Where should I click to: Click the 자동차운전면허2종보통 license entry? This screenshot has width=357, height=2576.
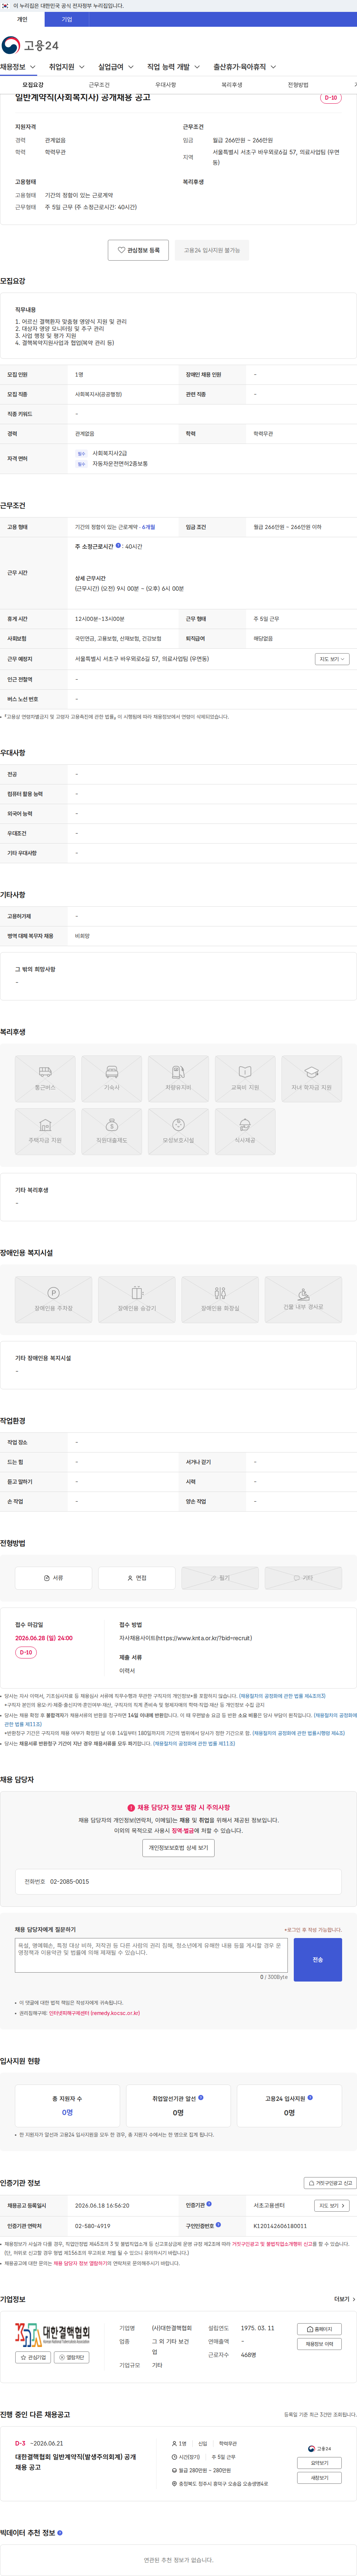pos(120,464)
